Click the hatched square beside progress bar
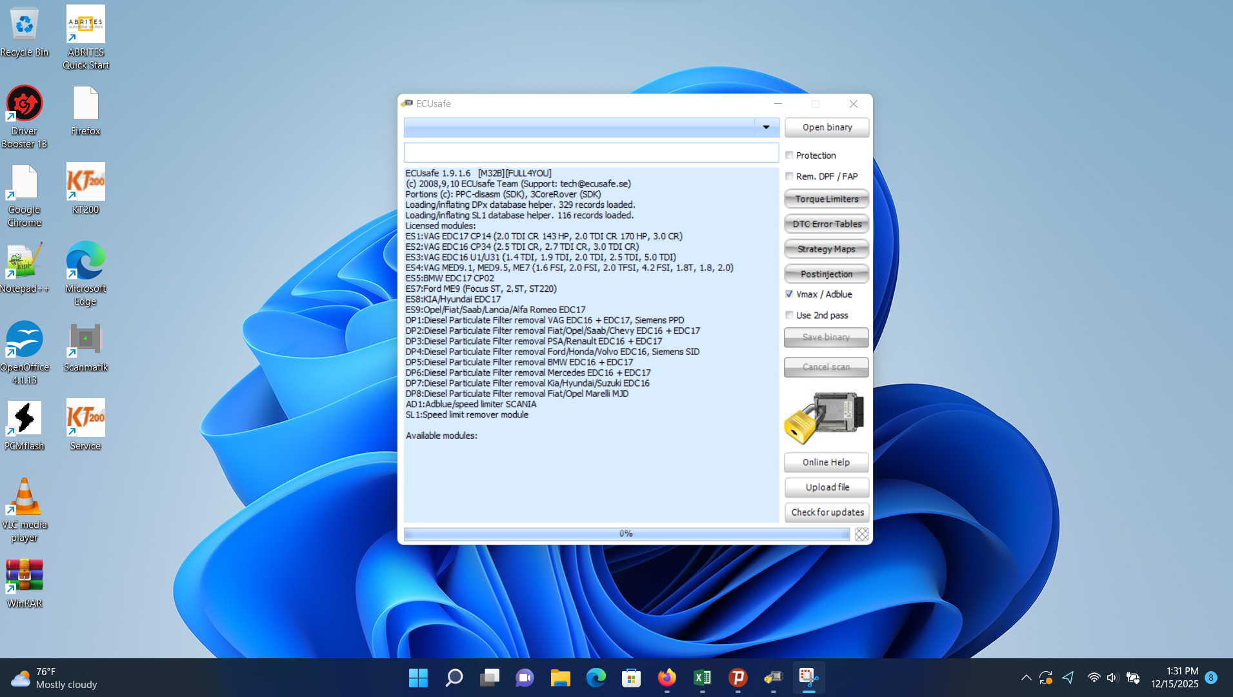Viewport: 1233px width, 697px height. [861, 534]
